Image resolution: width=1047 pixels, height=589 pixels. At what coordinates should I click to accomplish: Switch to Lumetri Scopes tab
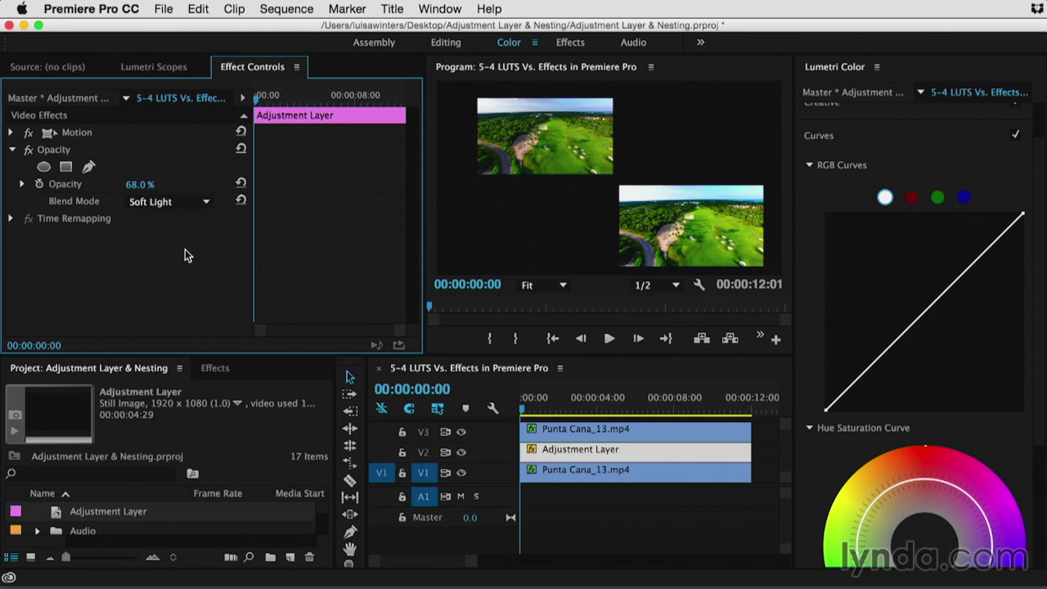154,67
